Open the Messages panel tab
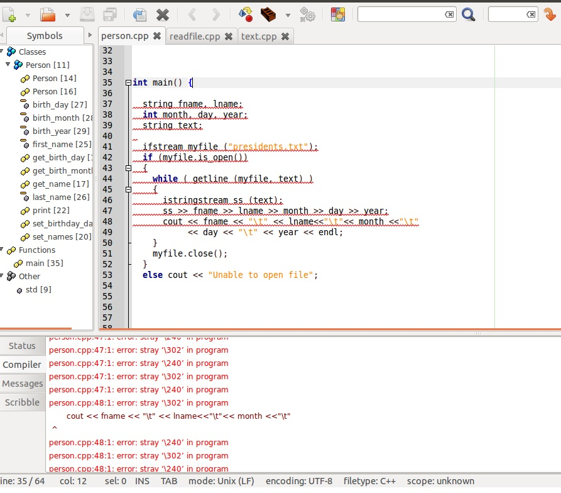 (23, 384)
